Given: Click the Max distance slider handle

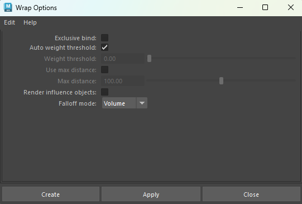Looking at the screenshot, I should [x=221, y=81].
